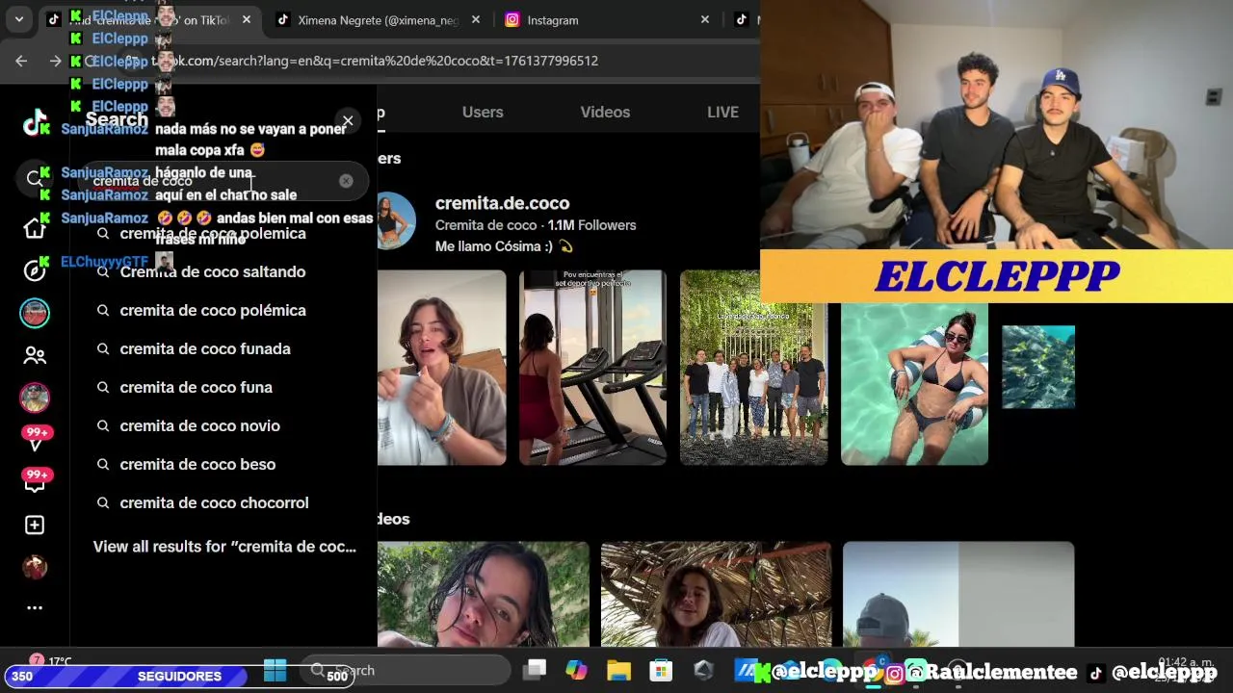The image size is (1233, 693).
Task: Open File Explorer from the taskbar
Action: [x=618, y=670]
